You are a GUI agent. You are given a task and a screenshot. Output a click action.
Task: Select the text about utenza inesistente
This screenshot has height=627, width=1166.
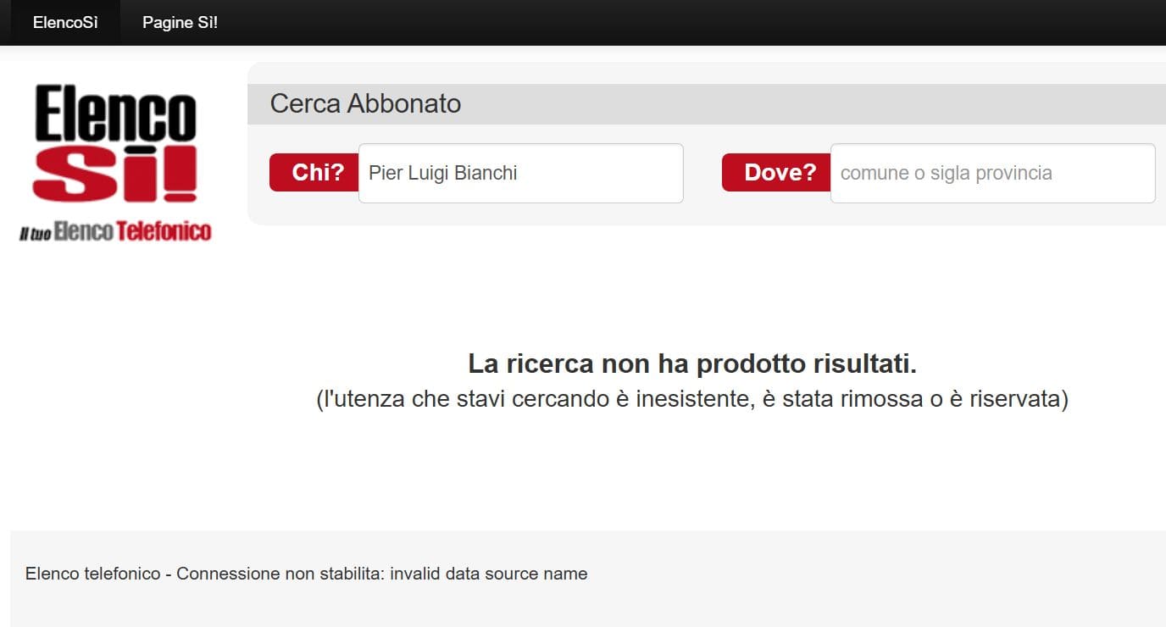[x=692, y=398]
